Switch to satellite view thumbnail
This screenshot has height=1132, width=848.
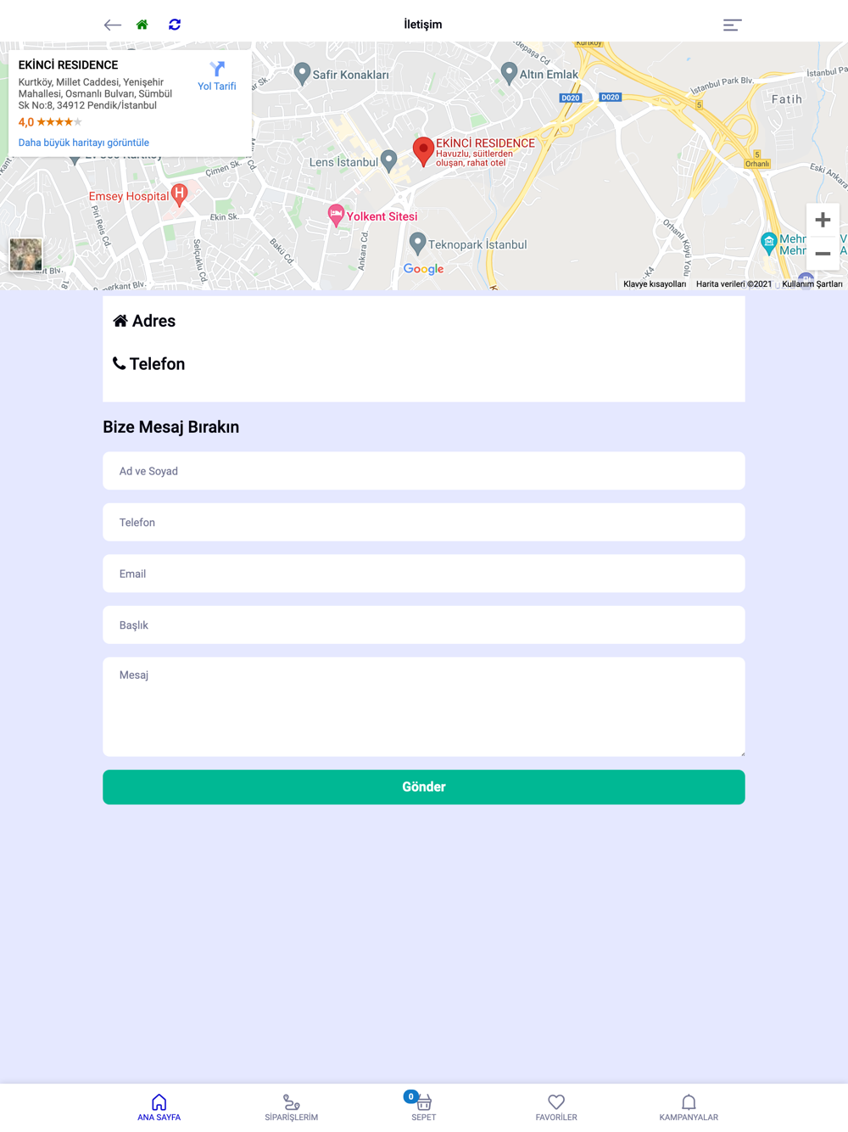click(25, 255)
